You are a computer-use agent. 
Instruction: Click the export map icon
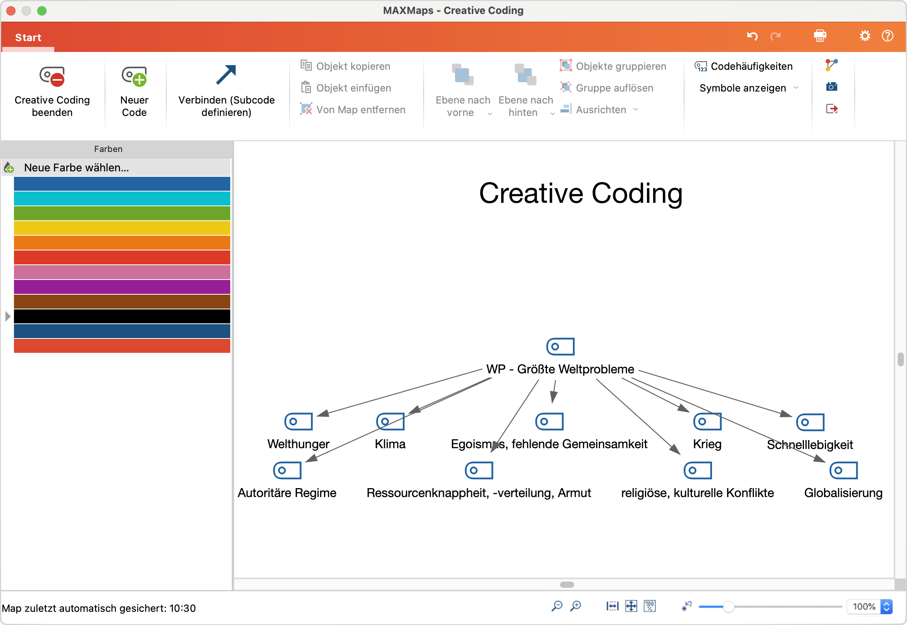coord(832,109)
